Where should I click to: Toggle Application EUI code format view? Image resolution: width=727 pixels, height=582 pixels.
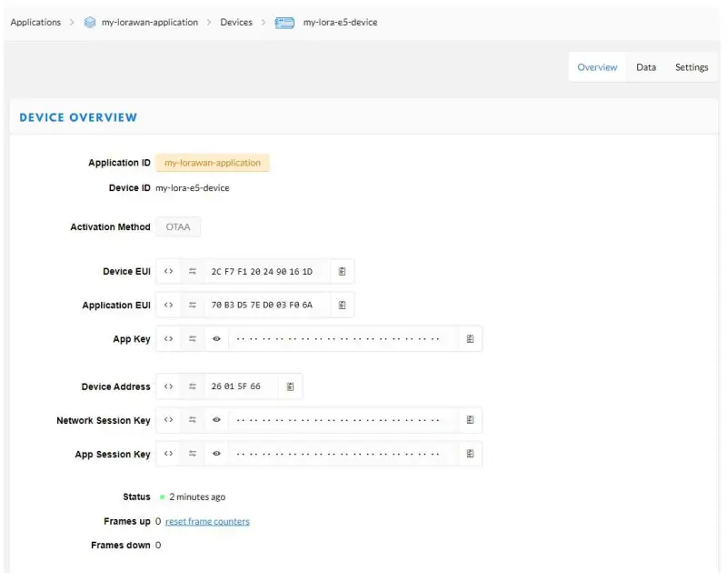coord(168,306)
